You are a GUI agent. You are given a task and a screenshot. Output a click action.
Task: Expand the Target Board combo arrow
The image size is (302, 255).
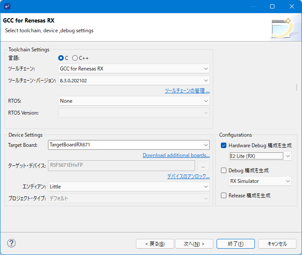pos(206,145)
